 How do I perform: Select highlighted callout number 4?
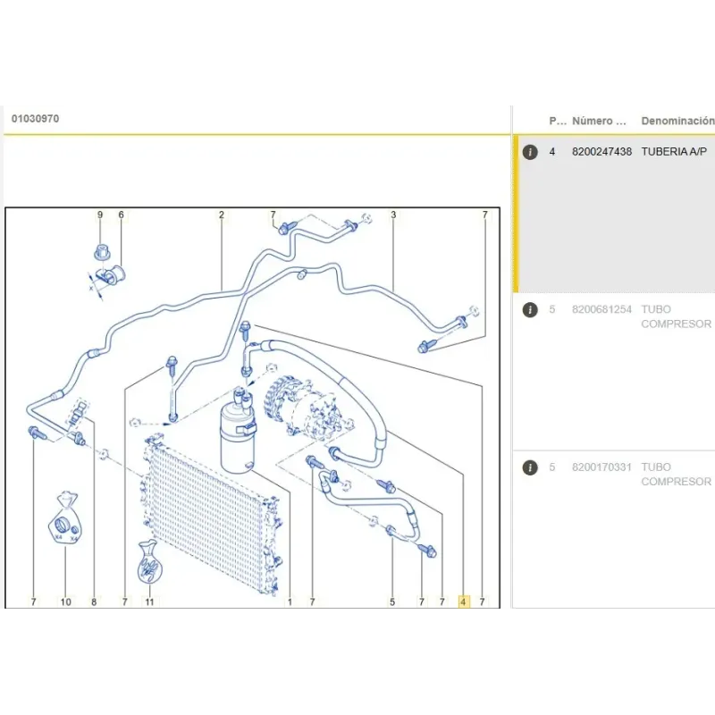[463, 601]
